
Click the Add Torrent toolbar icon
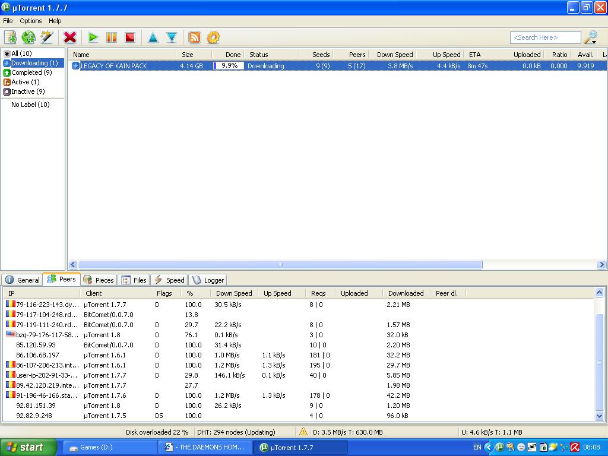[11, 37]
